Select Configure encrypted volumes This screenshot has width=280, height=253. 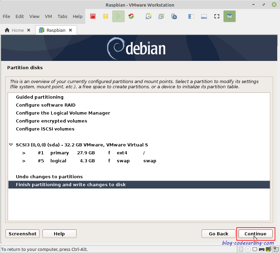pos(139,121)
